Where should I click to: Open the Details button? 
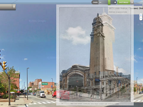124,2
